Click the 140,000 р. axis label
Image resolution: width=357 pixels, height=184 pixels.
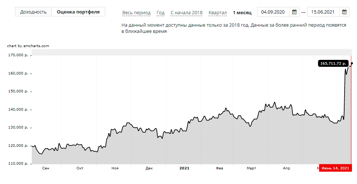(18, 110)
